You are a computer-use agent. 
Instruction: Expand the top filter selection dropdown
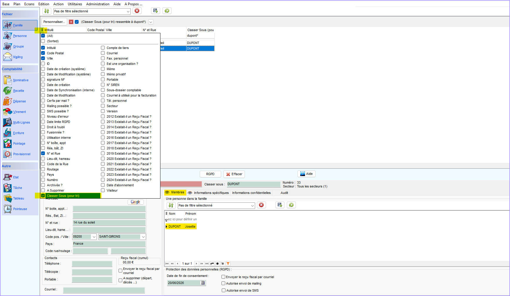click(128, 11)
